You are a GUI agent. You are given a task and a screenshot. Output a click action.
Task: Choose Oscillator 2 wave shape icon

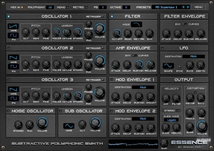(x=13, y=58)
